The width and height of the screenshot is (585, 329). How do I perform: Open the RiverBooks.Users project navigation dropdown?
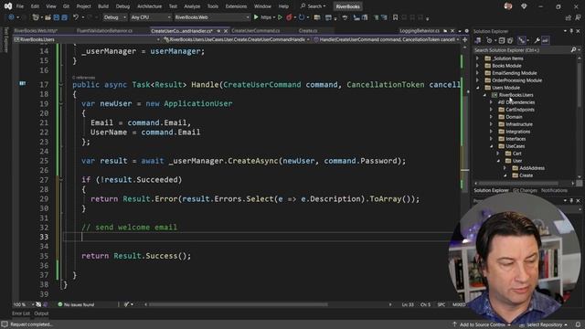pos(88,39)
